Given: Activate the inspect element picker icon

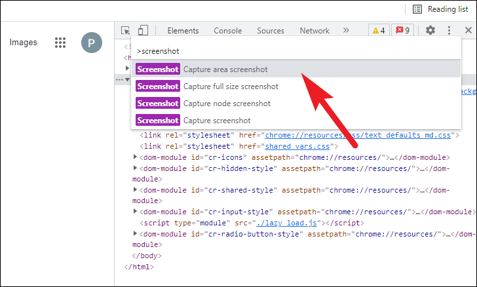Looking at the screenshot, I should point(125,30).
